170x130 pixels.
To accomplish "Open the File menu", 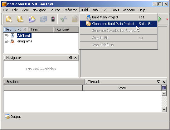I will click(5, 10).
